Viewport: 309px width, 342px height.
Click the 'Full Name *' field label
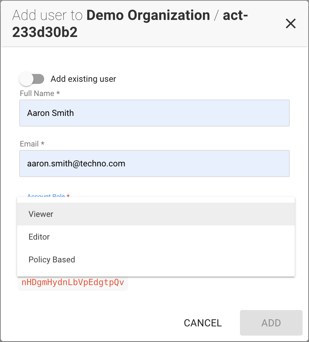point(40,93)
